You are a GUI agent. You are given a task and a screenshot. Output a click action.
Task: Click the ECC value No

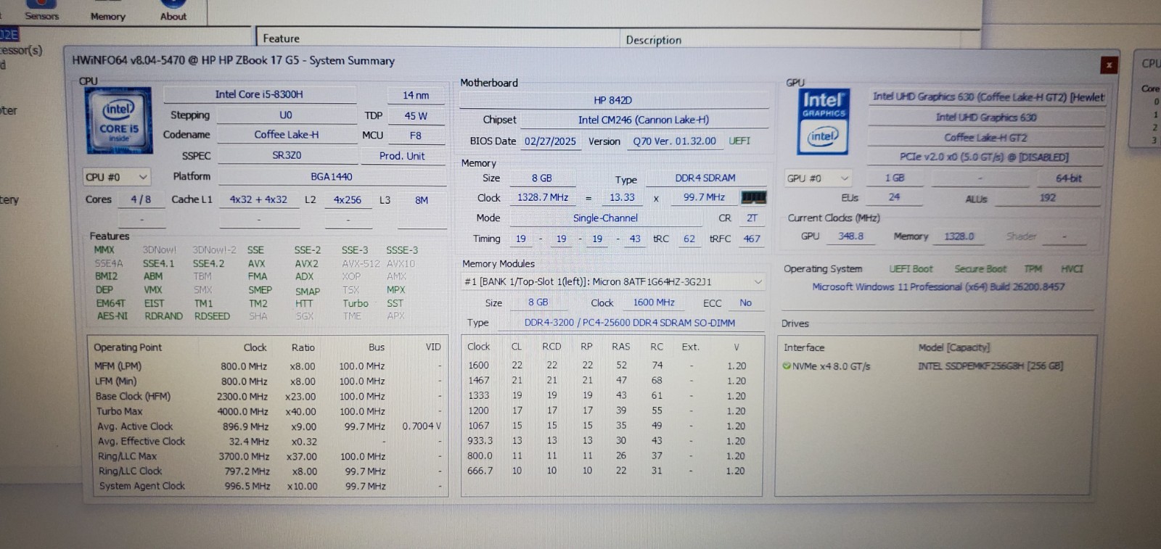click(745, 302)
